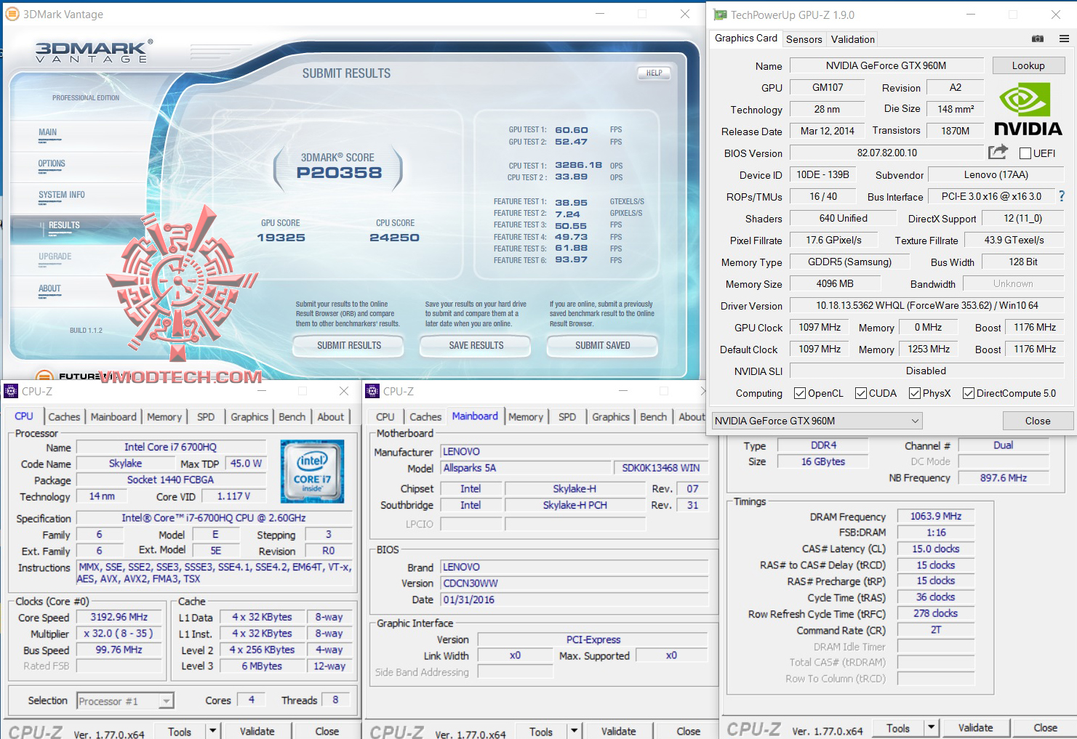Click the question mark beside Bus Interface

1062,196
